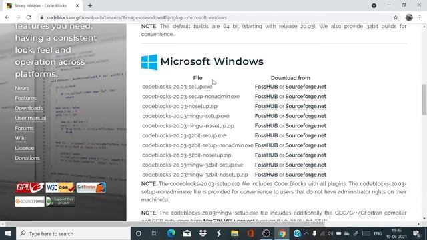Click the vertical page scrollbar thumb
This screenshot has height=240, width=427.
[x=424, y=99]
